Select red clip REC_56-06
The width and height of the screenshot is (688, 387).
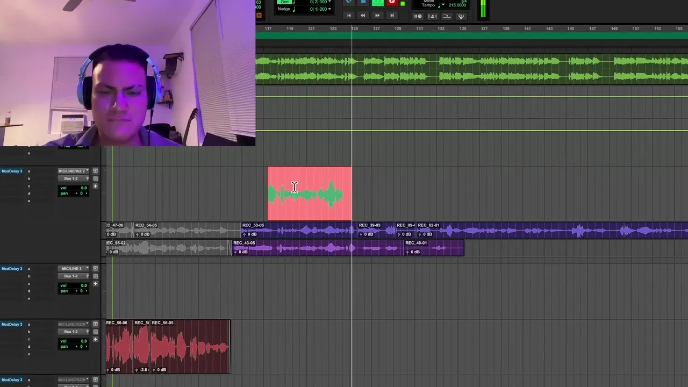point(119,347)
